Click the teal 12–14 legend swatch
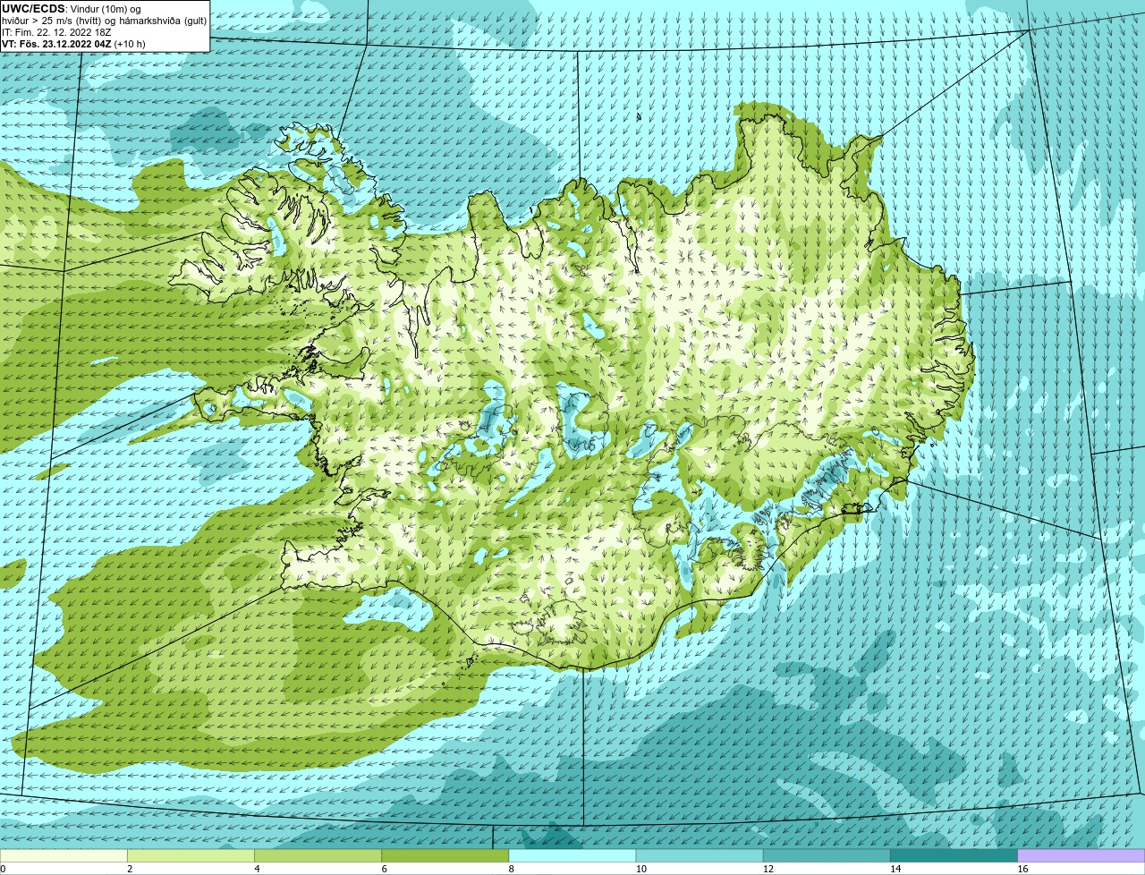The width and height of the screenshot is (1145, 875). (827, 855)
